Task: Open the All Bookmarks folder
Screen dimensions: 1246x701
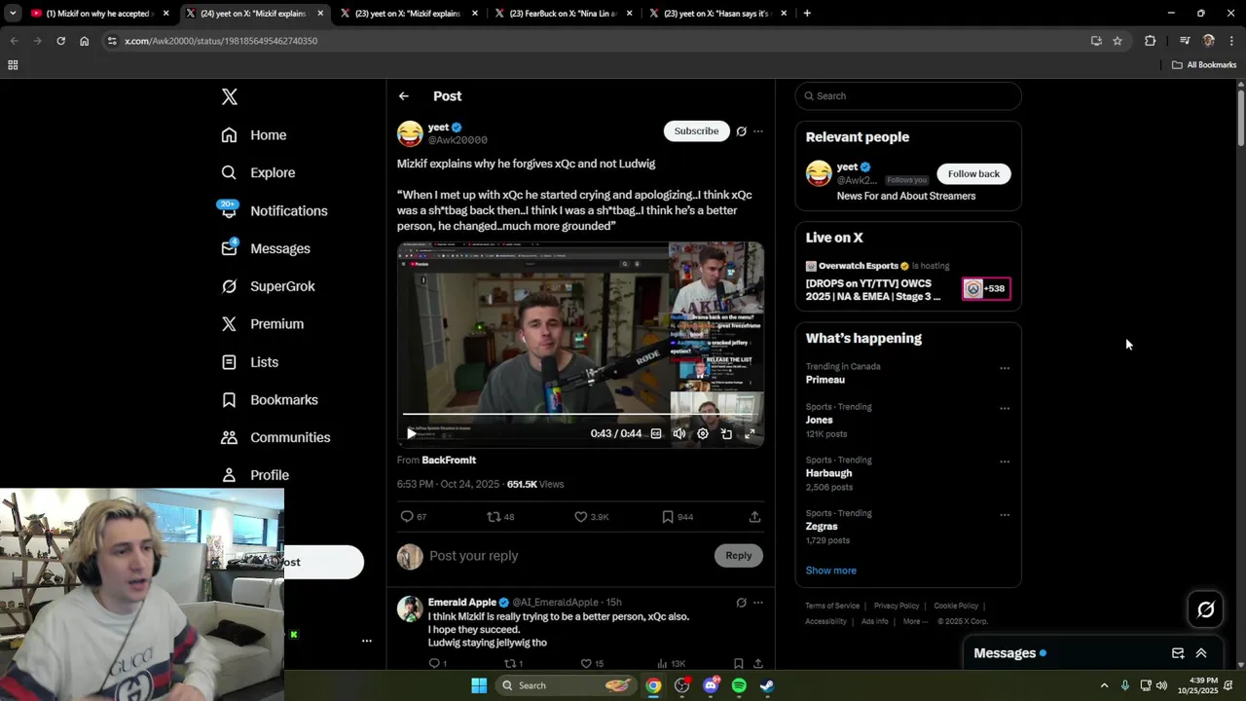Action: (1204, 65)
